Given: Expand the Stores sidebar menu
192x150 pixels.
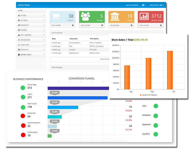Looking at the screenshot, I should 31,15.
